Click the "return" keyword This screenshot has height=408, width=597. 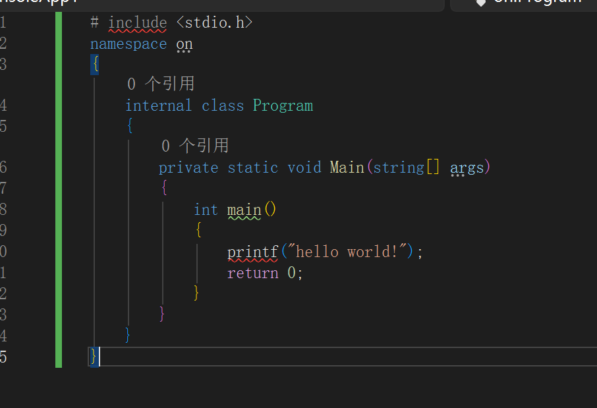coord(253,273)
